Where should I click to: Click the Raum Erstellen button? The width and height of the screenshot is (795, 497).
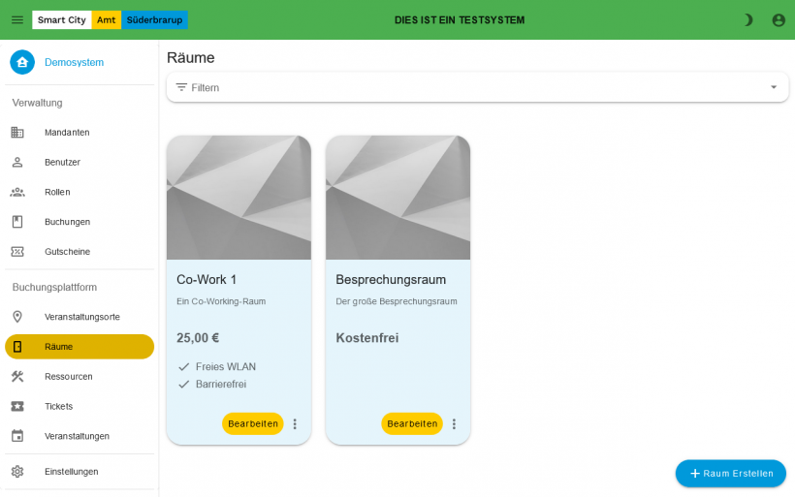730,474
